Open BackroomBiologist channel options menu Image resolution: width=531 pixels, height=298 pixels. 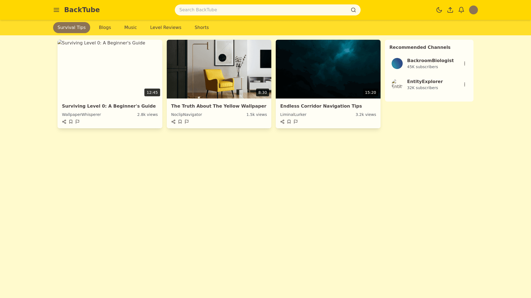click(x=465, y=63)
